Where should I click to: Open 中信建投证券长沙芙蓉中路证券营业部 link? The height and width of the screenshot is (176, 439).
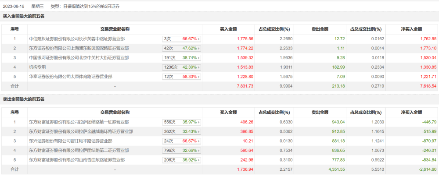pyautogui.click(x=77, y=39)
